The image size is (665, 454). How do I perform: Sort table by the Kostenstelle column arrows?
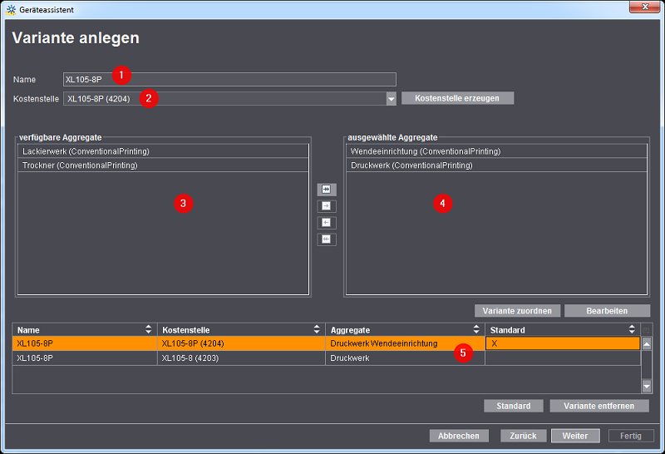tap(318, 330)
